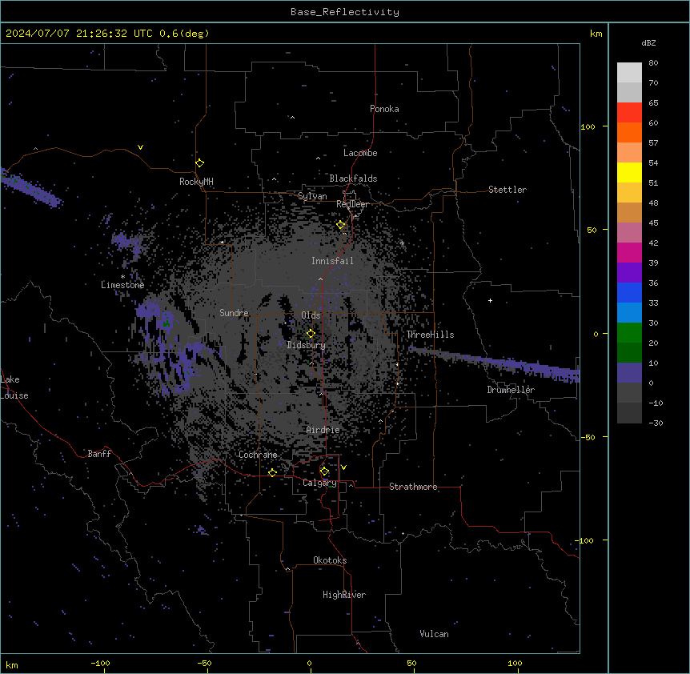This screenshot has height=674, width=690.
Task: Click the yellow diamond marker below RedDeer
Action: click(x=341, y=225)
